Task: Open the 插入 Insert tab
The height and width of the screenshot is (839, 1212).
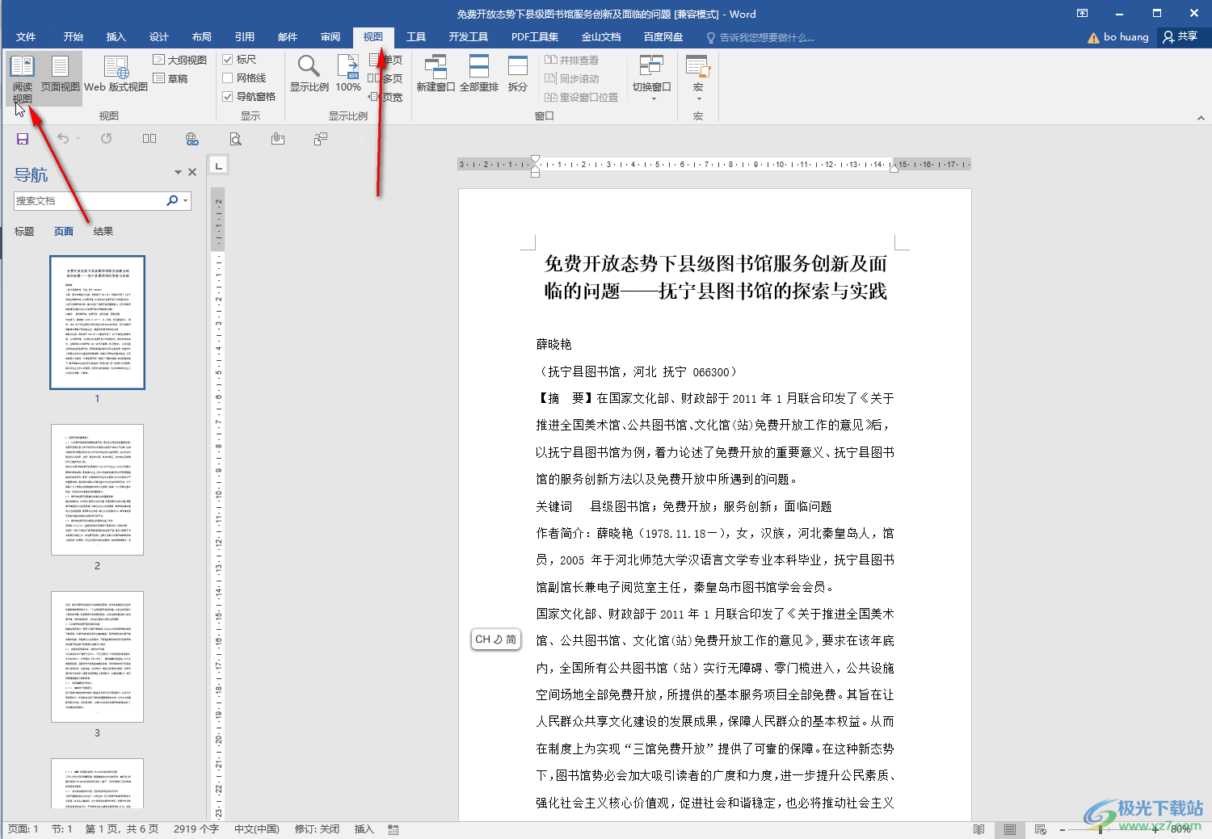Action: click(x=116, y=37)
